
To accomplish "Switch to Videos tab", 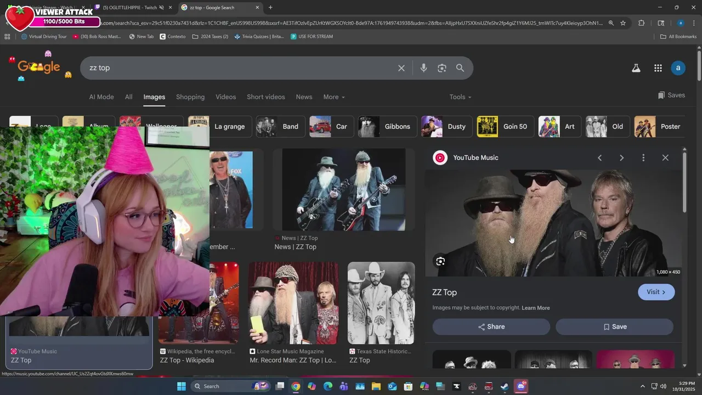I will [225, 97].
